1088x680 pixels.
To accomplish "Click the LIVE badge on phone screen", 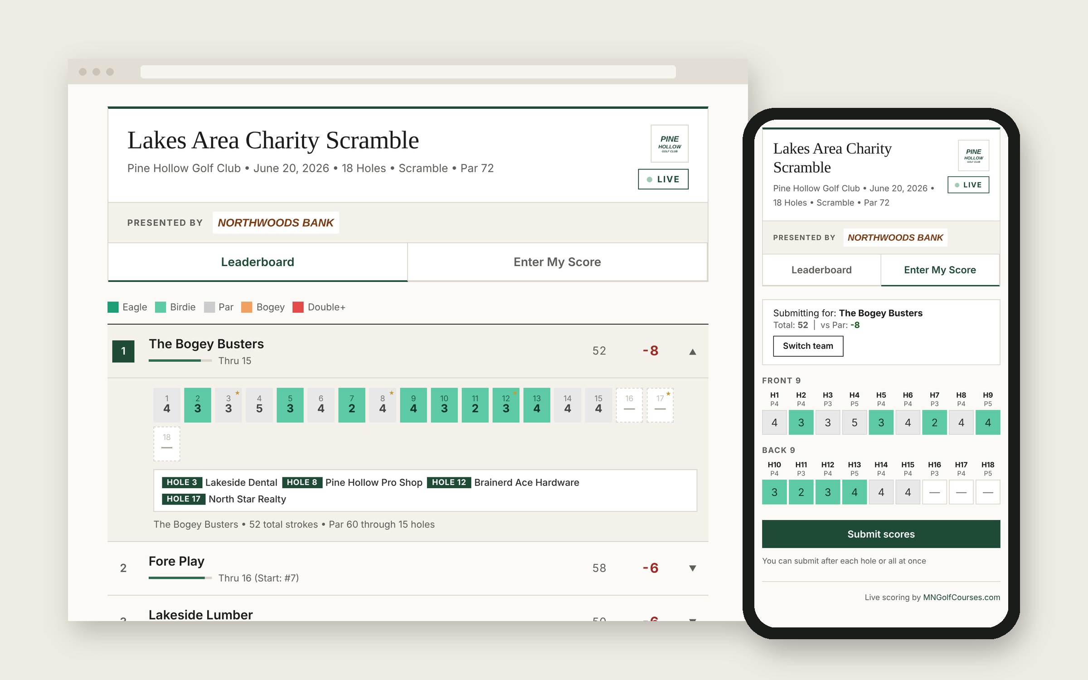I will (x=968, y=185).
